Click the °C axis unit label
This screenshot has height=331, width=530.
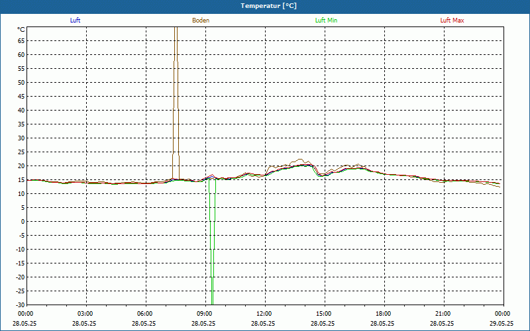coord(21,30)
